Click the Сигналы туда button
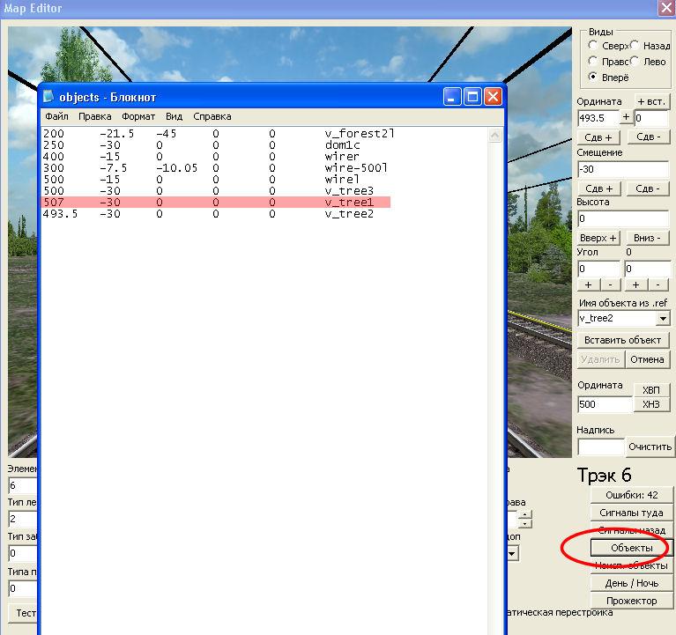The image size is (676, 635). tap(631, 513)
